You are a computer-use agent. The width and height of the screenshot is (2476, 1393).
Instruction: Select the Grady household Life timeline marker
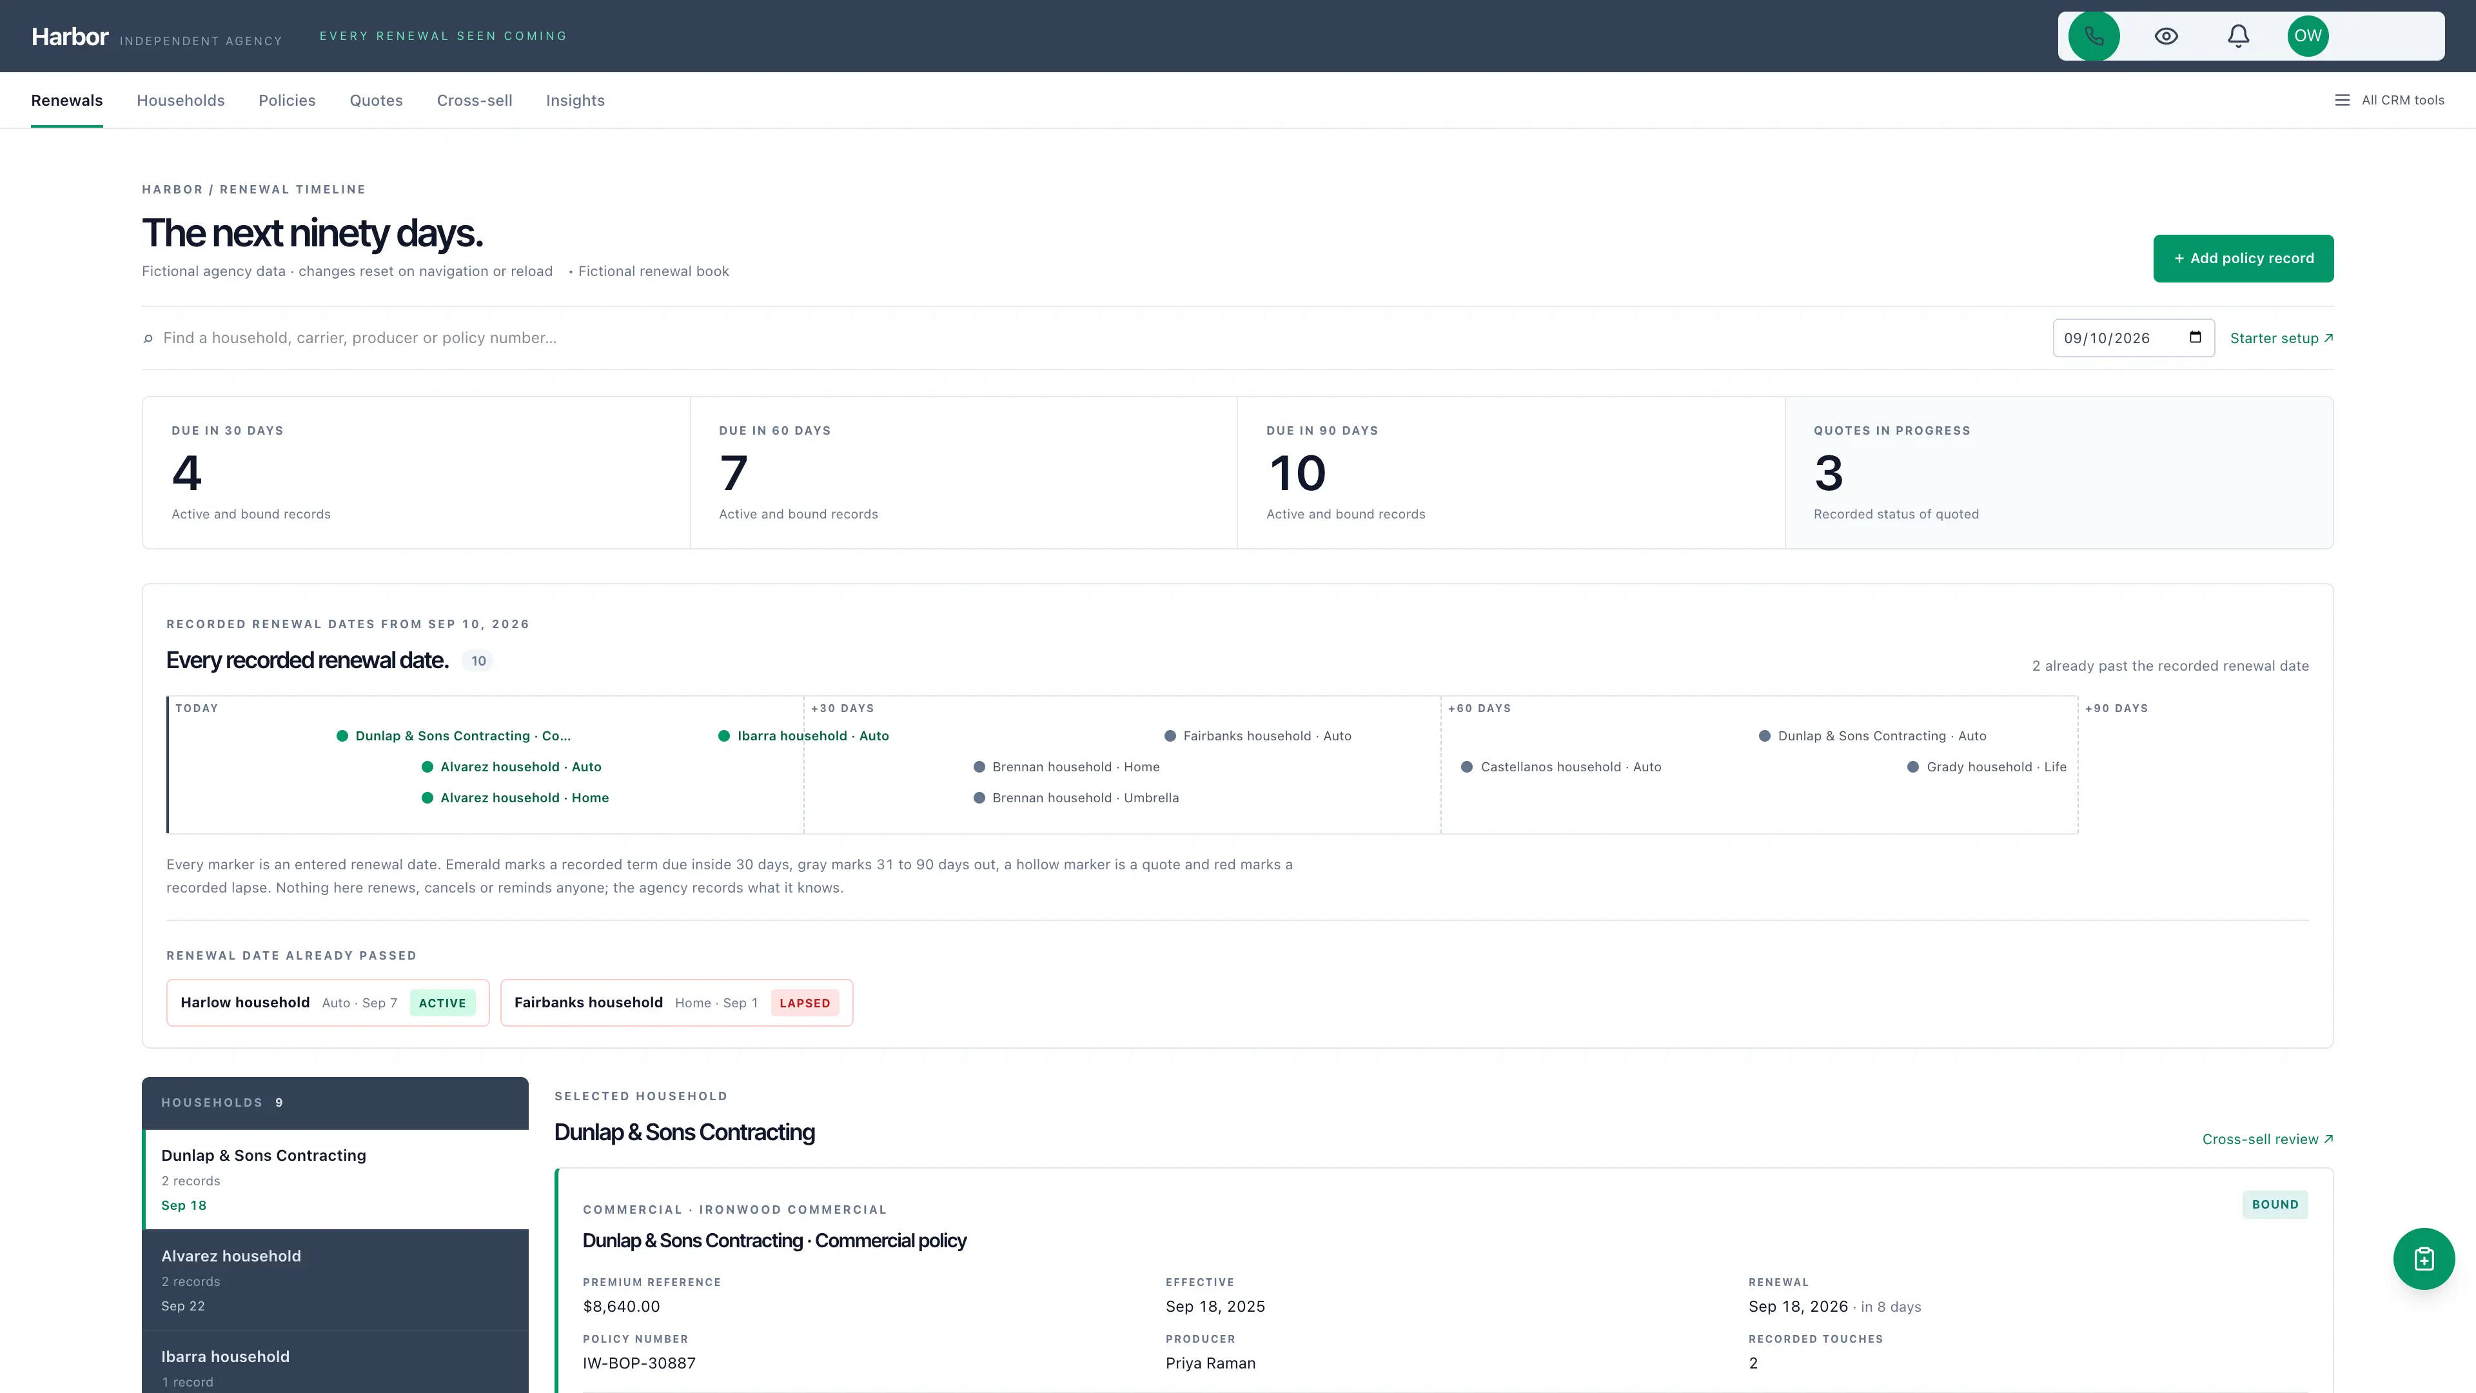point(1987,767)
